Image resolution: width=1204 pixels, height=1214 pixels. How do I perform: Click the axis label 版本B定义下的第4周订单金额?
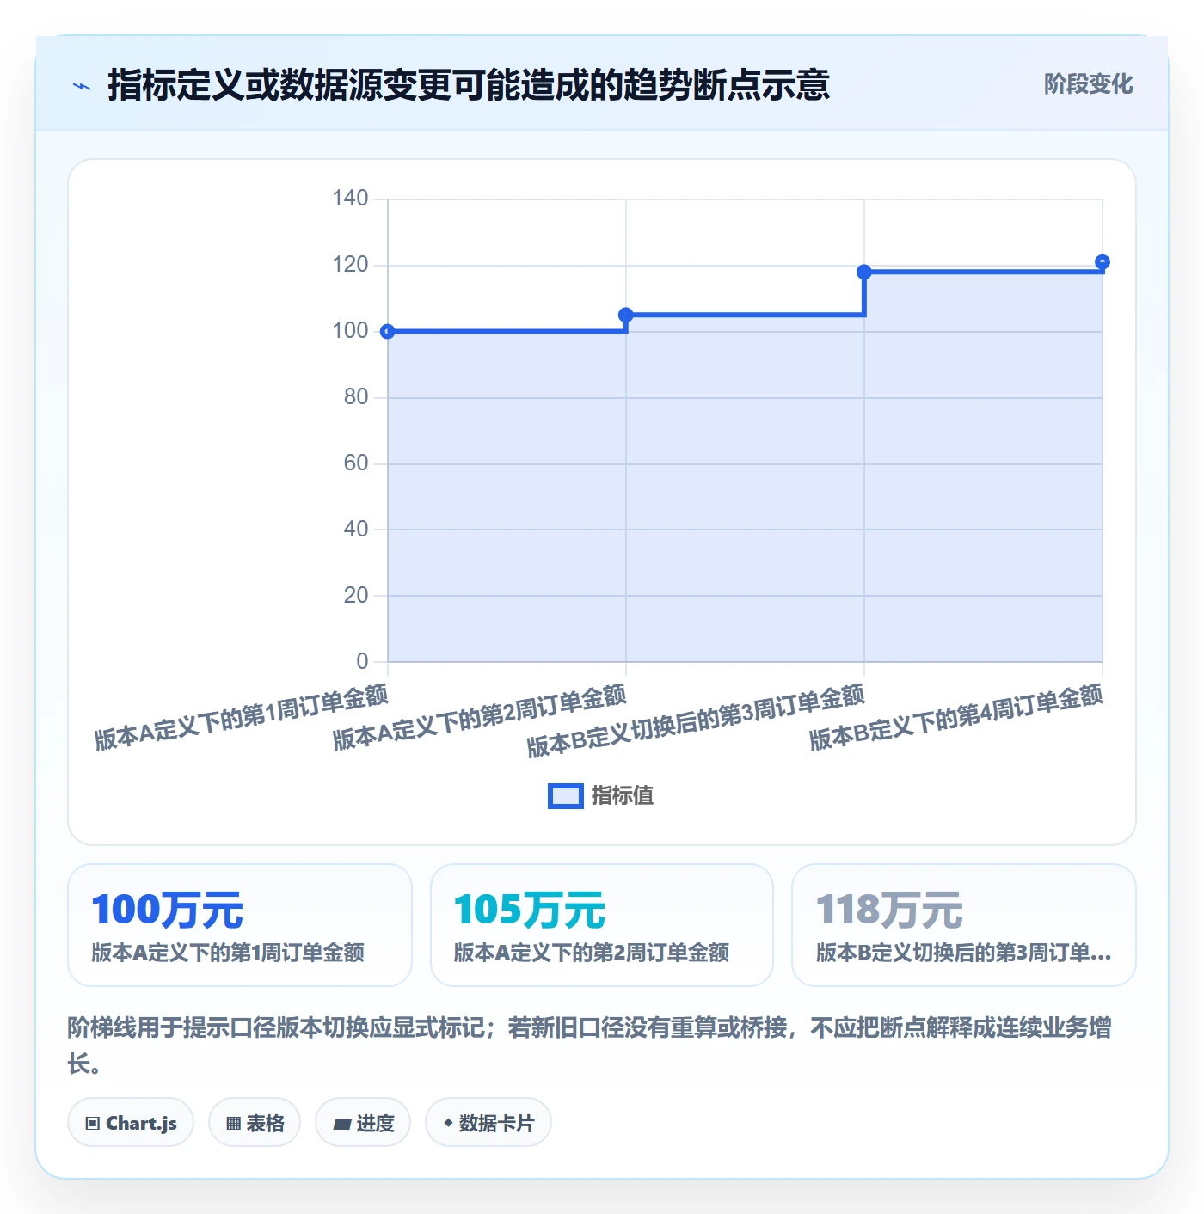955,717
